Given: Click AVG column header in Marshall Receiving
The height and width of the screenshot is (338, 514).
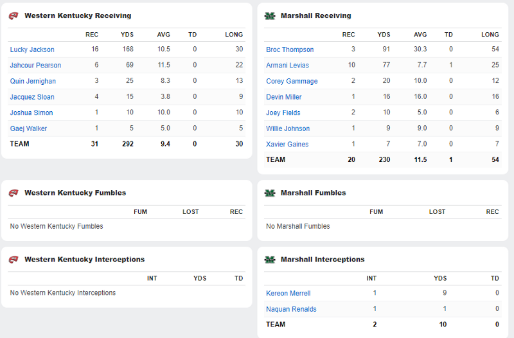Looking at the screenshot, I should coord(420,35).
